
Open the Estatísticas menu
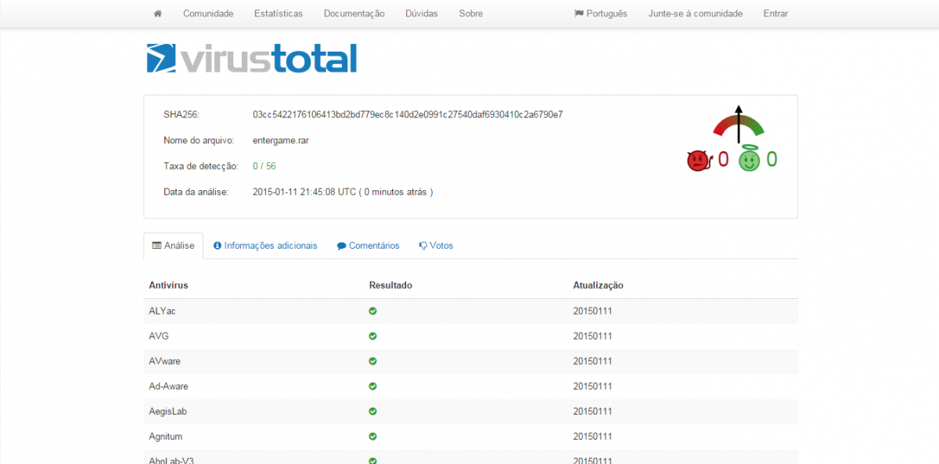tap(279, 13)
